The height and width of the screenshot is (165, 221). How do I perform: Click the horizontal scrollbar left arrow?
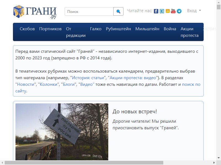2,163
